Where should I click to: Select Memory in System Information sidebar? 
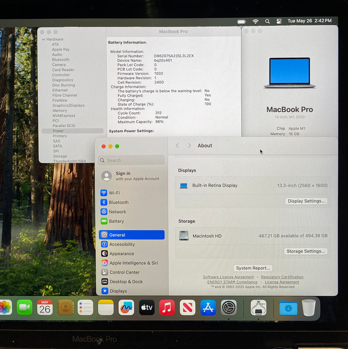(x=60, y=111)
